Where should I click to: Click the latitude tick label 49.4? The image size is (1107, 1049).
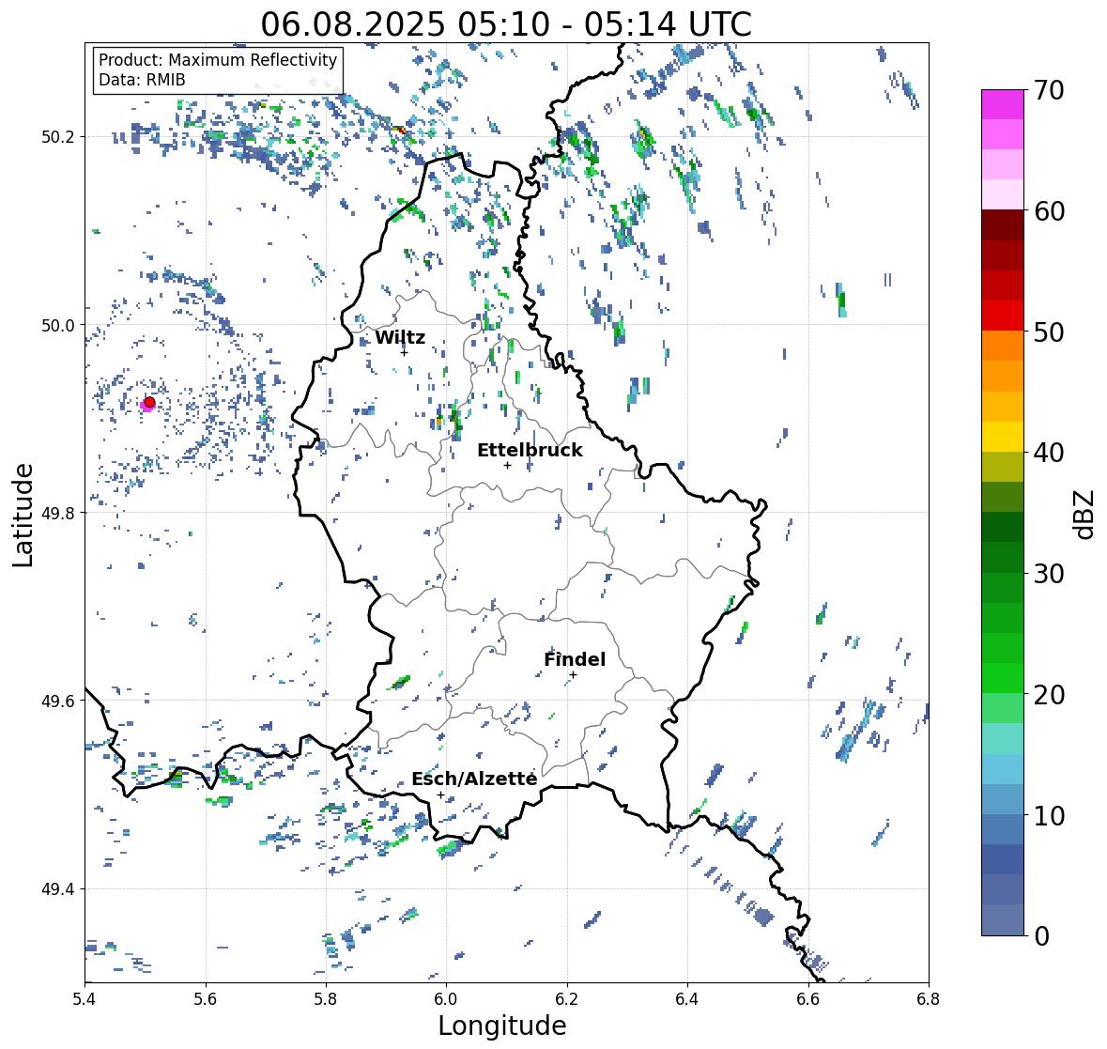click(x=58, y=889)
